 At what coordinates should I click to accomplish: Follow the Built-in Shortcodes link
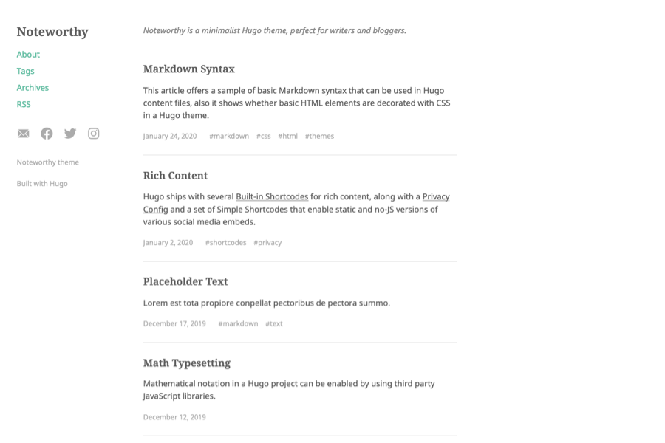272,197
